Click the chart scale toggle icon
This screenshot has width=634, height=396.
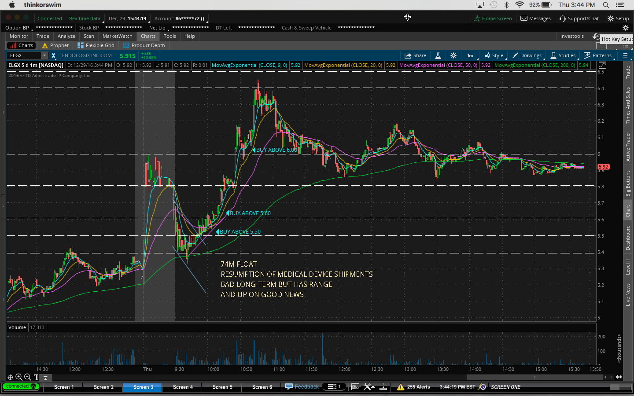click(602, 65)
